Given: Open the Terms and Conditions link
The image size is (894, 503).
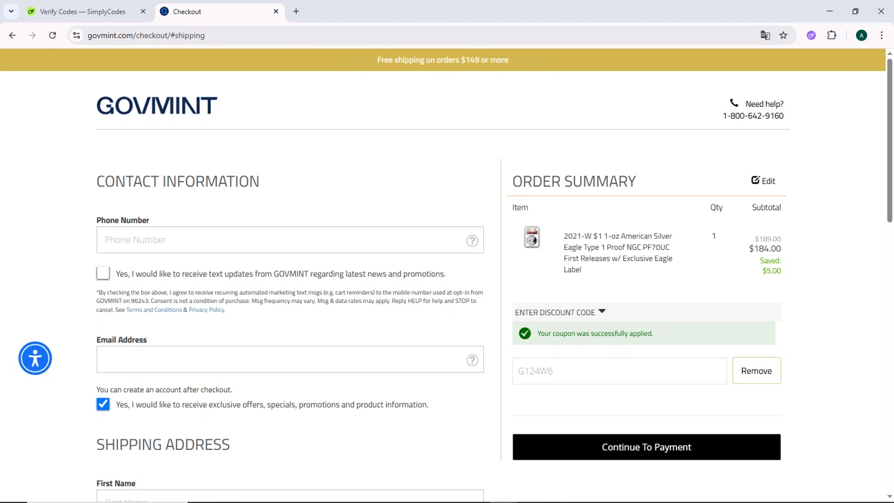Looking at the screenshot, I should pyautogui.click(x=154, y=310).
